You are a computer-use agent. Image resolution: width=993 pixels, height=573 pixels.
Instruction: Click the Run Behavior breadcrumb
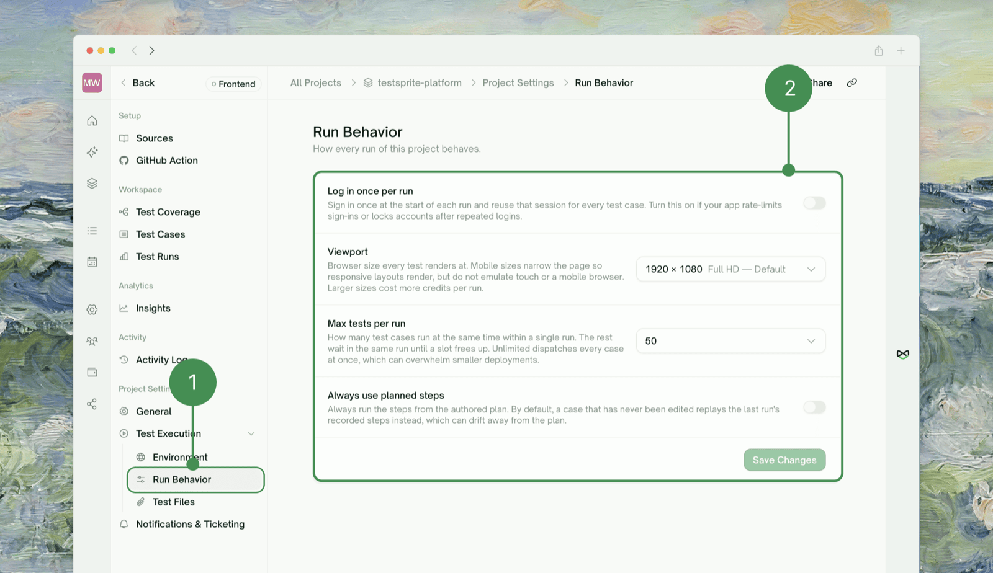pyautogui.click(x=604, y=82)
